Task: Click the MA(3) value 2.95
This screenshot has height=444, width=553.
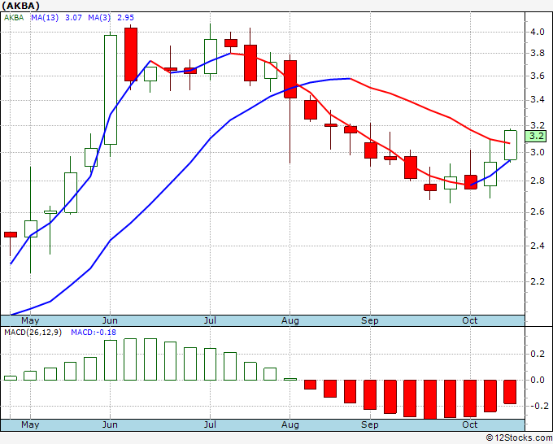Action: coord(125,18)
